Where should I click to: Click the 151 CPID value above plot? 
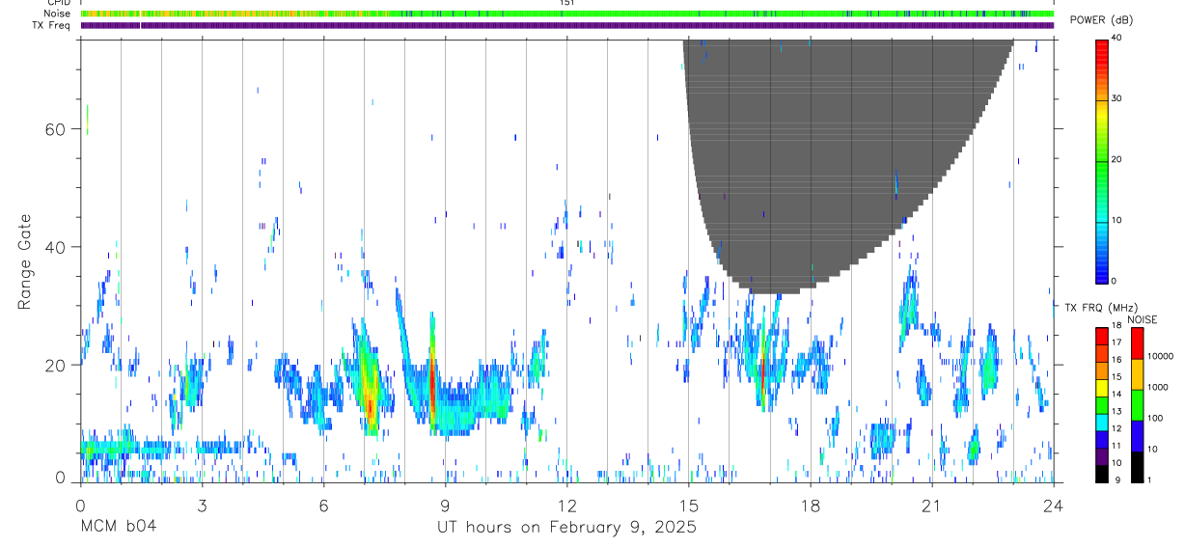click(x=566, y=3)
